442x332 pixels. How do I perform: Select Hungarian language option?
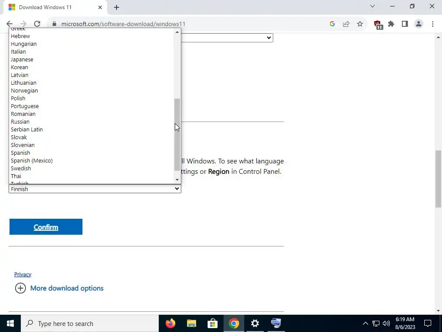(x=92, y=44)
